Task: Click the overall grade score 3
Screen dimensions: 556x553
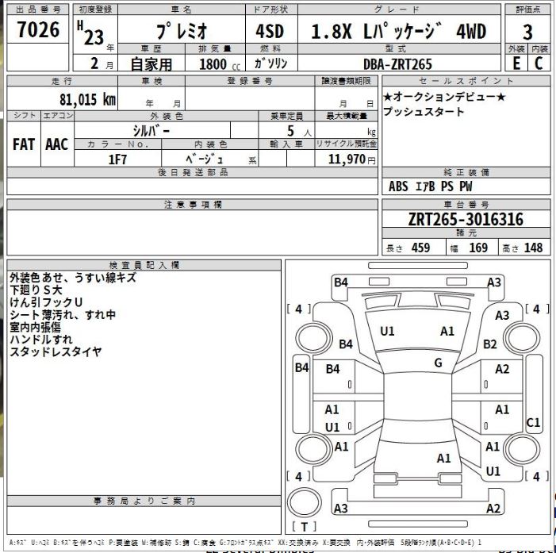Action: tap(527, 32)
